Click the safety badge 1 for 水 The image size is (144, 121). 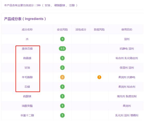[62, 39]
